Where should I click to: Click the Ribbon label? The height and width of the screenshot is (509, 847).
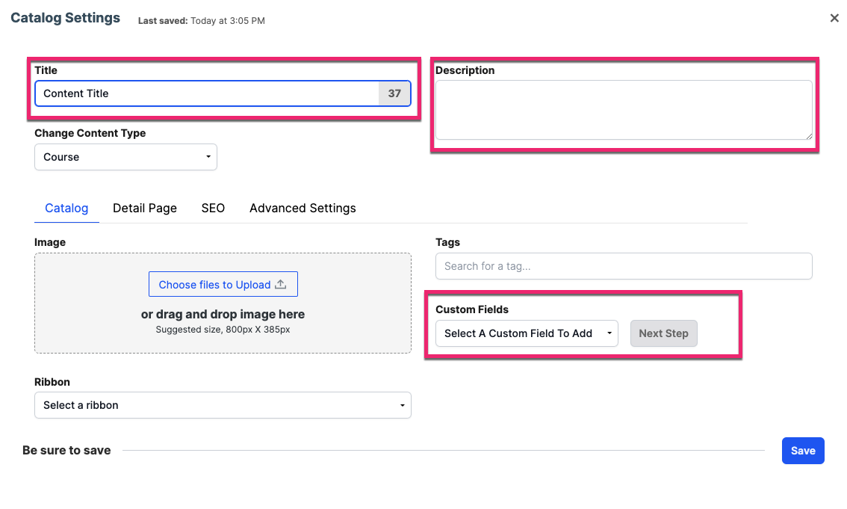(x=52, y=382)
